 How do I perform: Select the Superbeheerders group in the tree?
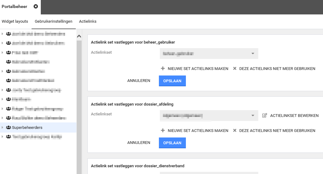(27, 128)
